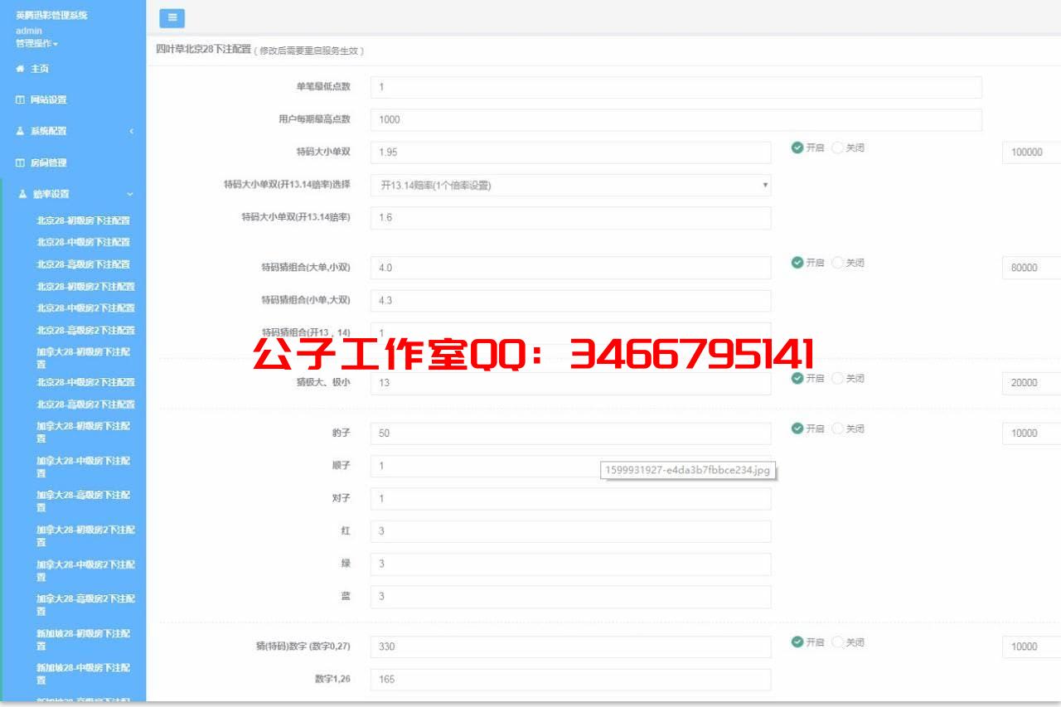The height and width of the screenshot is (707, 1061).
Task: Click the 特码猜组合(大单,小双) field showing 4.0
Action: [x=570, y=268]
